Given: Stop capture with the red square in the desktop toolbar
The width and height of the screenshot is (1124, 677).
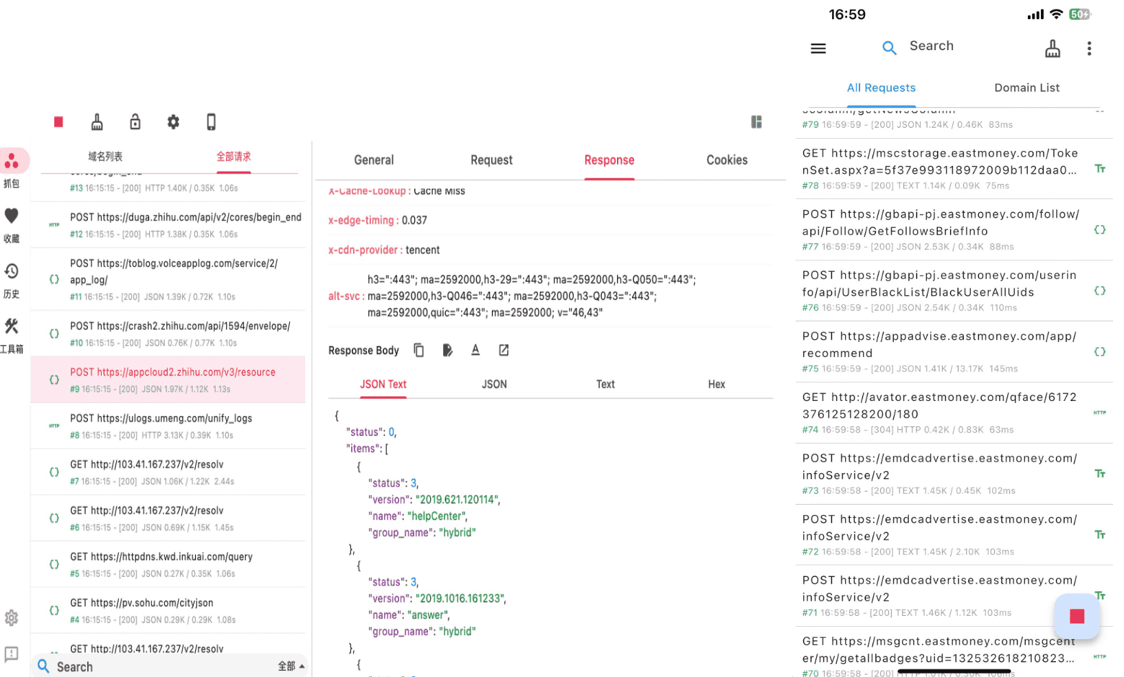Looking at the screenshot, I should (58, 122).
